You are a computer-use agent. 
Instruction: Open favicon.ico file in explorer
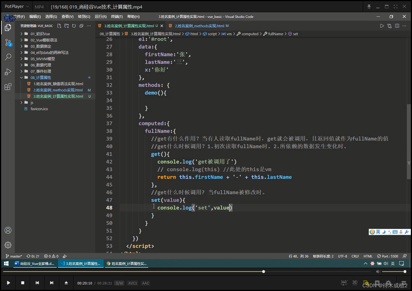coord(39,109)
